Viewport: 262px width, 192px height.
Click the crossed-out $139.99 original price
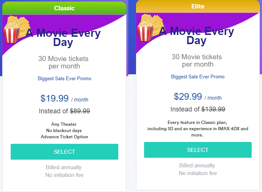point(213,109)
